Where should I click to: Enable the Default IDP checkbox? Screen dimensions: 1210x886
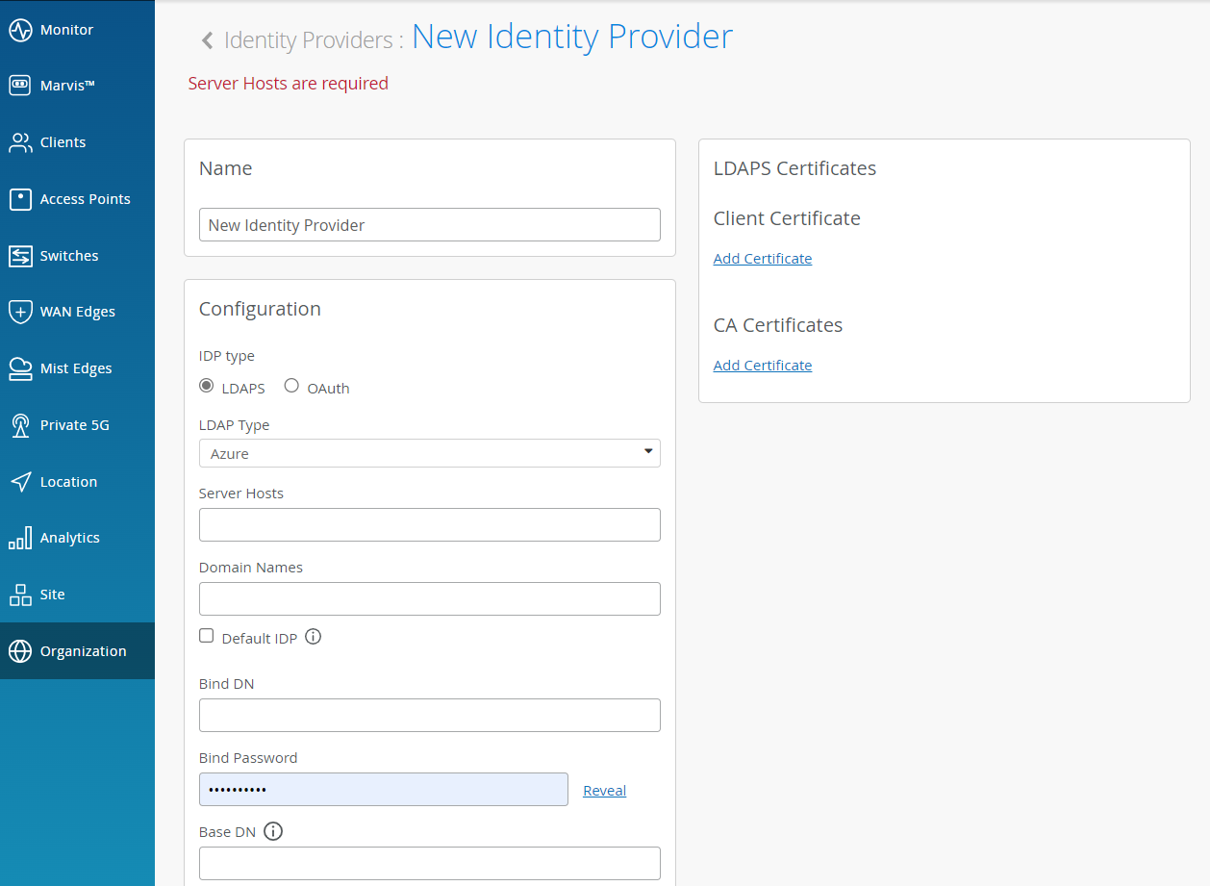coord(207,636)
